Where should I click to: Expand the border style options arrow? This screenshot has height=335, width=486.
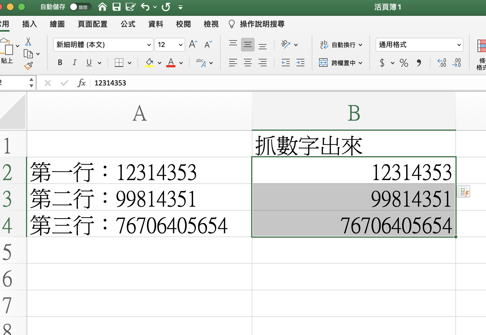[x=130, y=63]
